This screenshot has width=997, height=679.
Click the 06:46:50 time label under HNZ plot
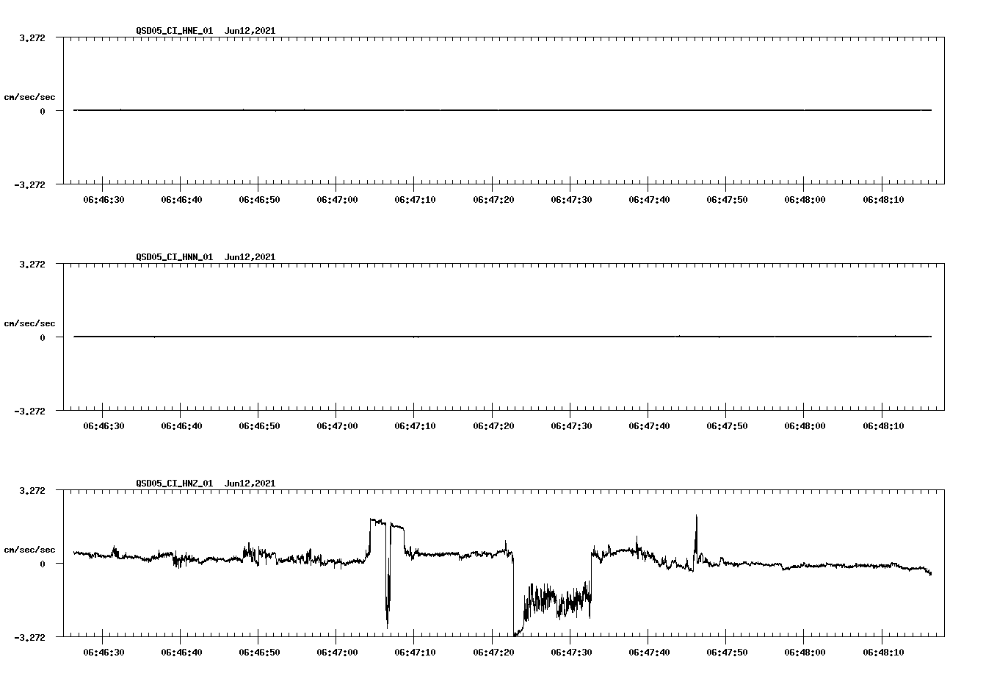(259, 653)
